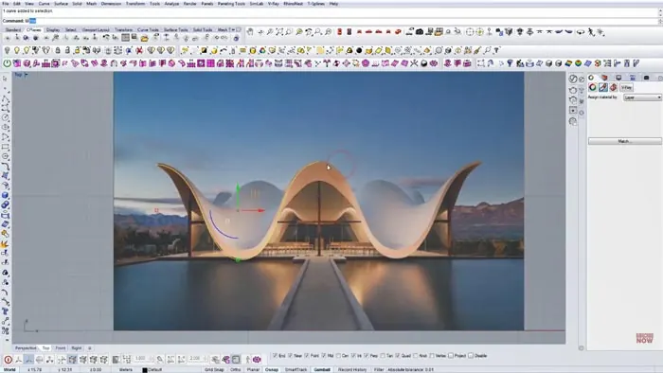Select the arrow pointer tool in sidebar
This screenshot has height=373, width=663.
point(5,79)
